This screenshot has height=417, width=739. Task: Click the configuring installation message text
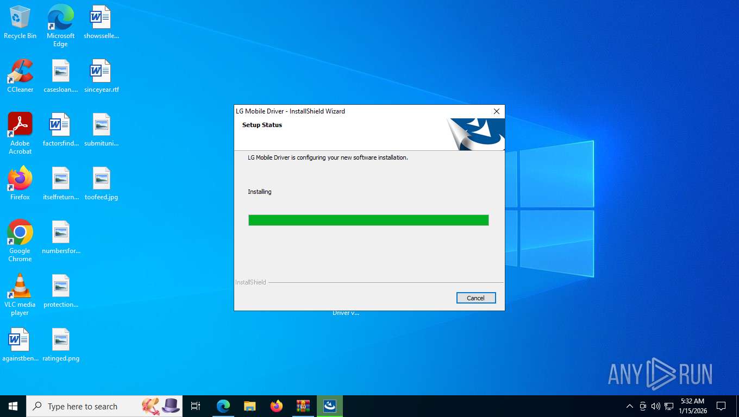328,157
